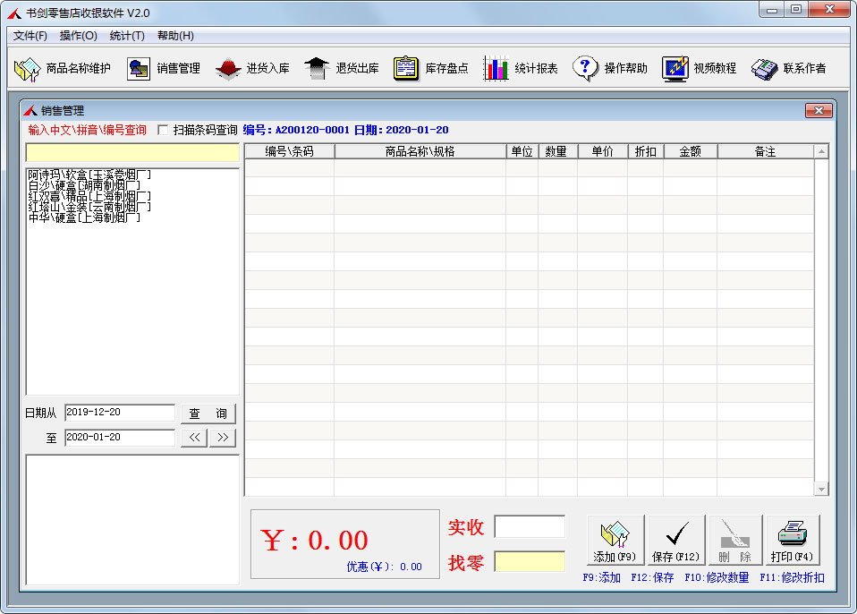Click the 实收 received amount field
This screenshot has height=614, width=857.
[x=530, y=526]
